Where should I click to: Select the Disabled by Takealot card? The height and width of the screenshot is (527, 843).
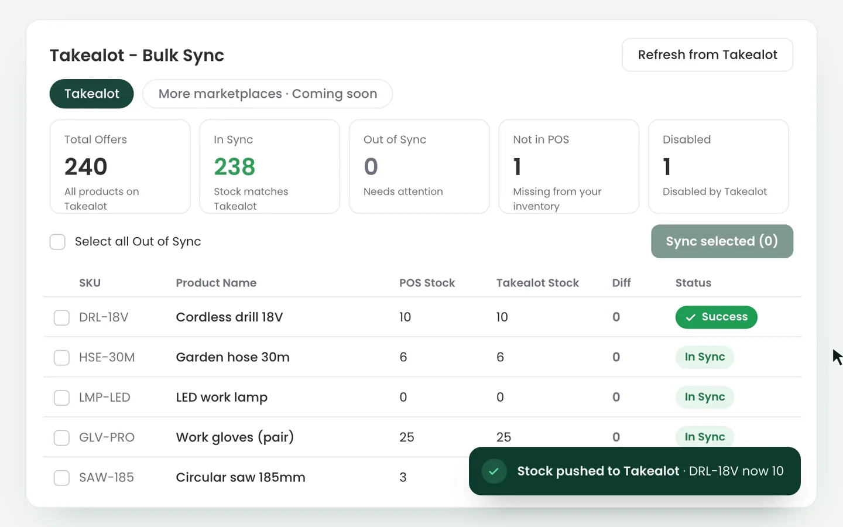pyautogui.click(x=718, y=167)
